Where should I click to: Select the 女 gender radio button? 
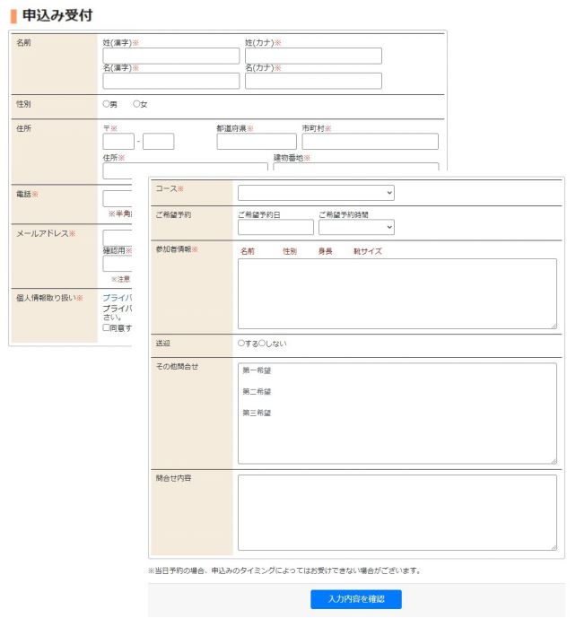[136, 104]
